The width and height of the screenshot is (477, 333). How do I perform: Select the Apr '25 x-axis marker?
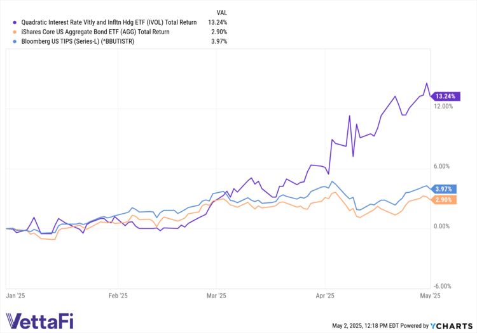point(326,296)
